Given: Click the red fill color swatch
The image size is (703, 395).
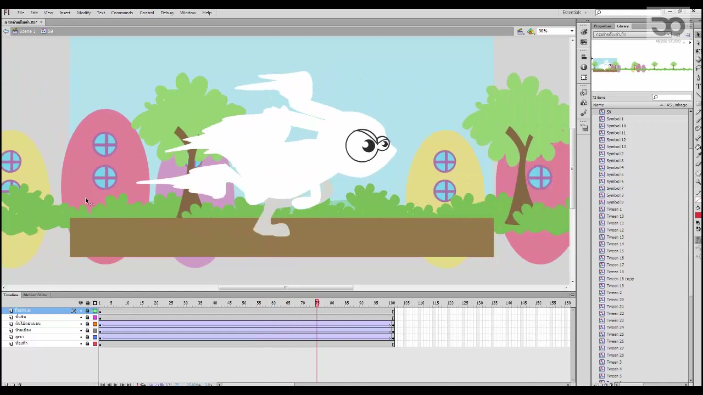Looking at the screenshot, I should pos(698,215).
